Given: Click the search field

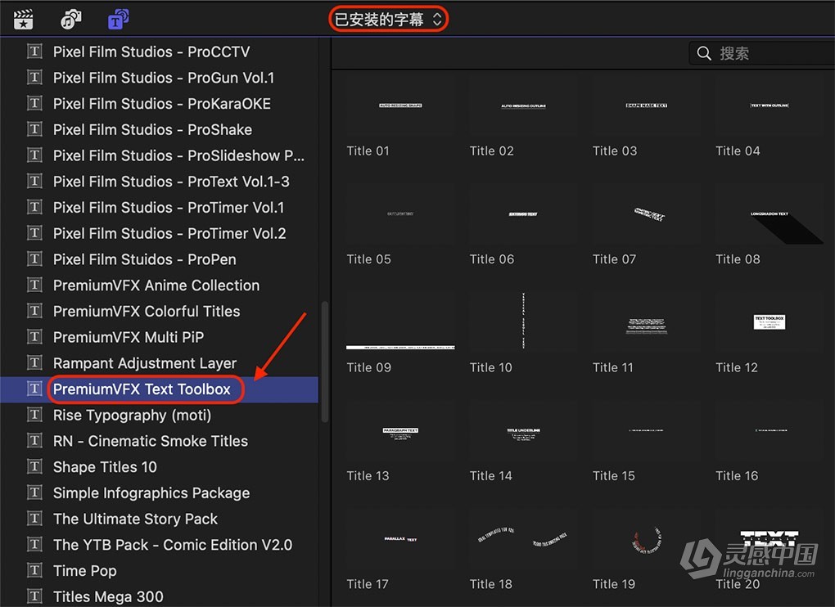Looking at the screenshot, I should 761,53.
